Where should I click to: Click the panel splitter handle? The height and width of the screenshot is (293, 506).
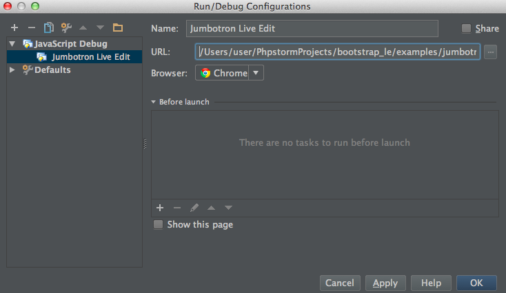tap(145, 144)
